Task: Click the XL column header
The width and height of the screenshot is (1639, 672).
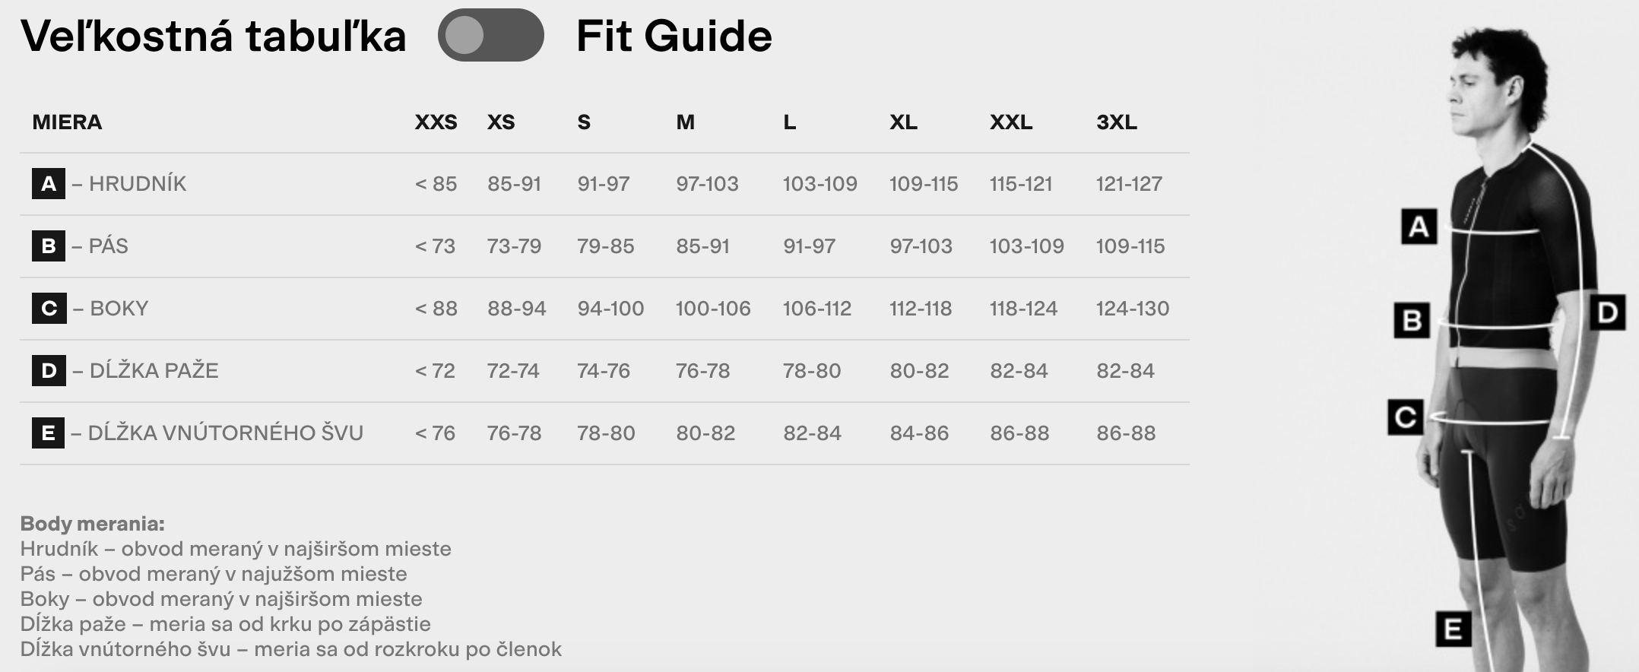Action: 904,122
